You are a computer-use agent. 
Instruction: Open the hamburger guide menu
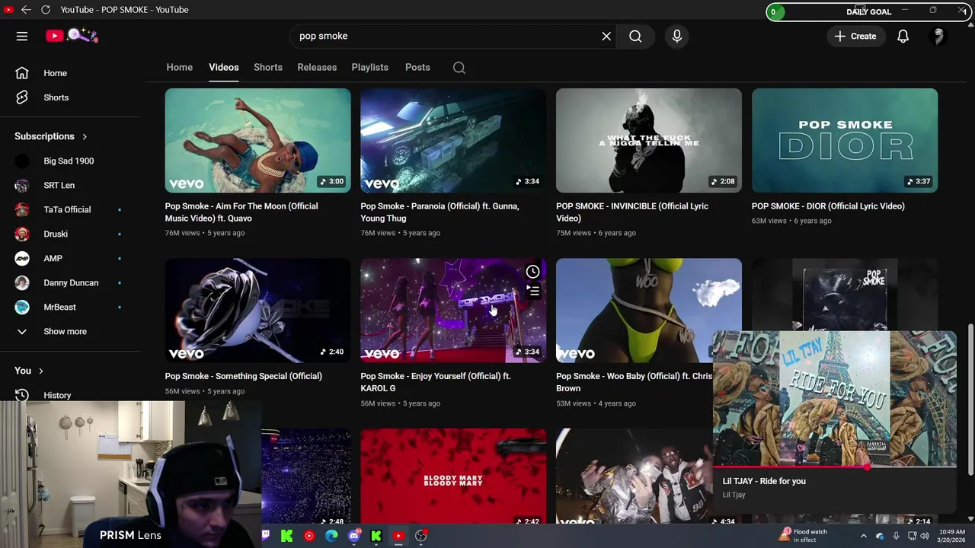point(22,36)
